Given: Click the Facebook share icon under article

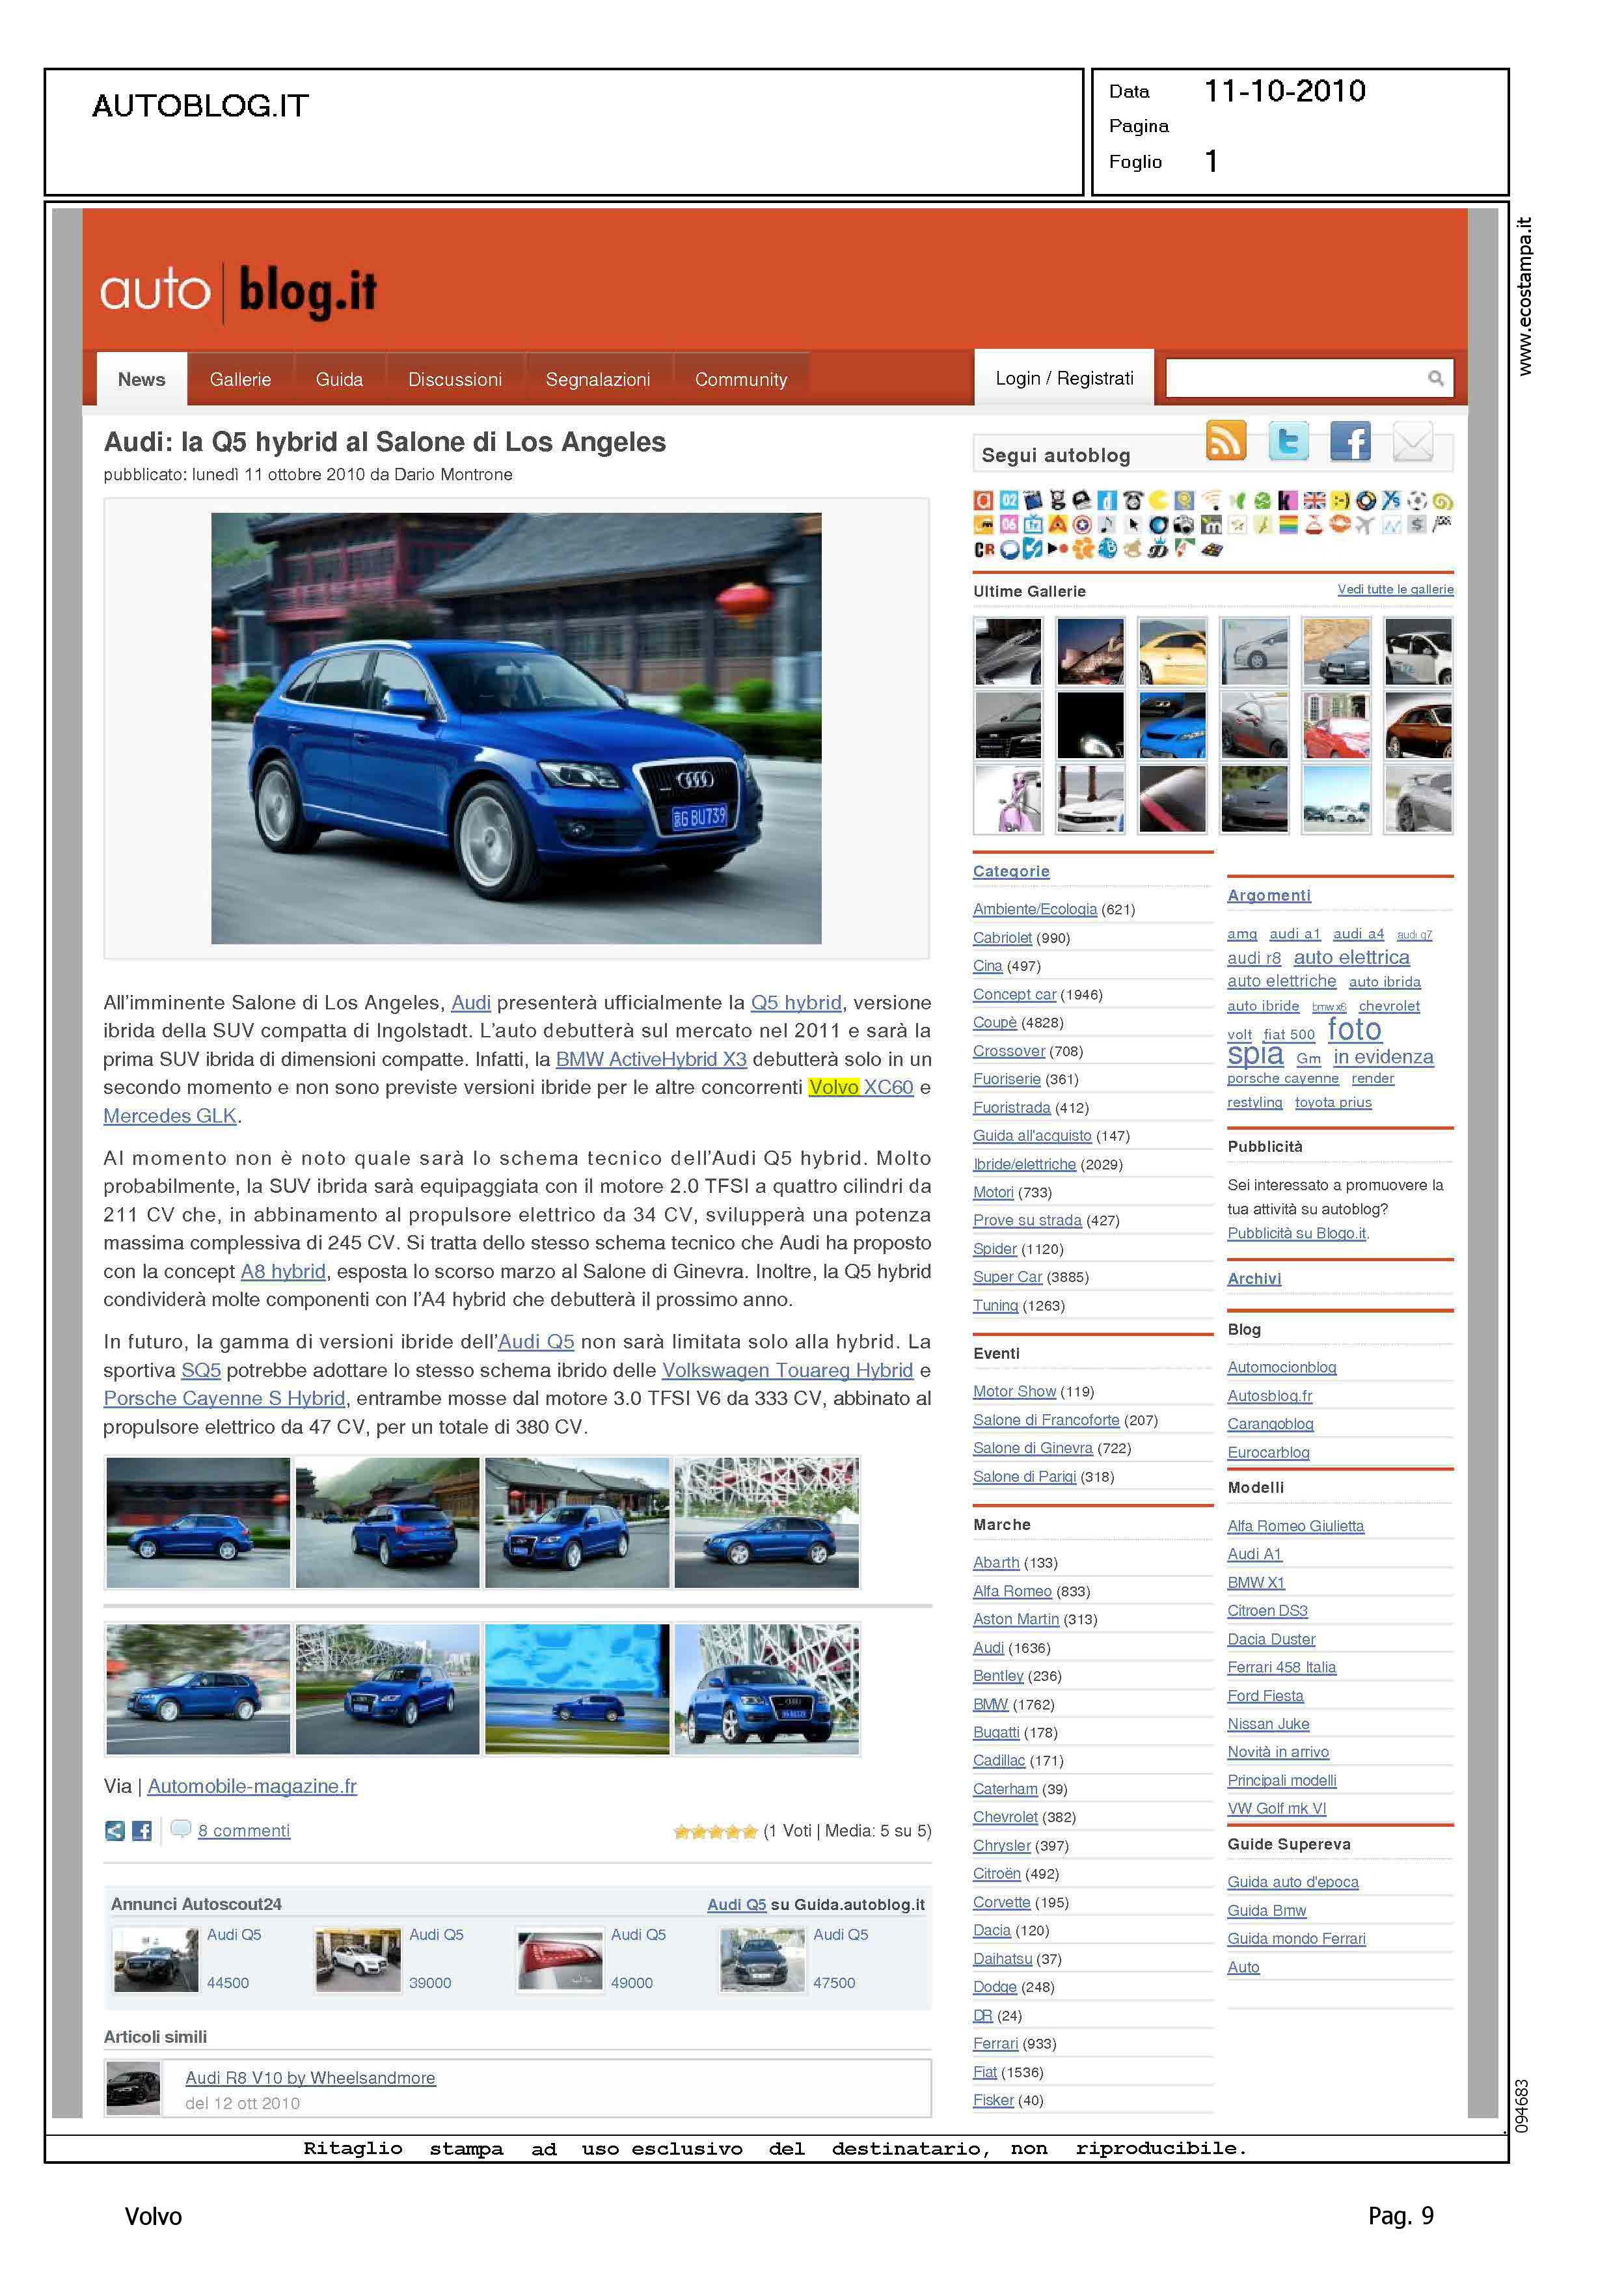Looking at the screenshot, I should tap(142, 1831).
